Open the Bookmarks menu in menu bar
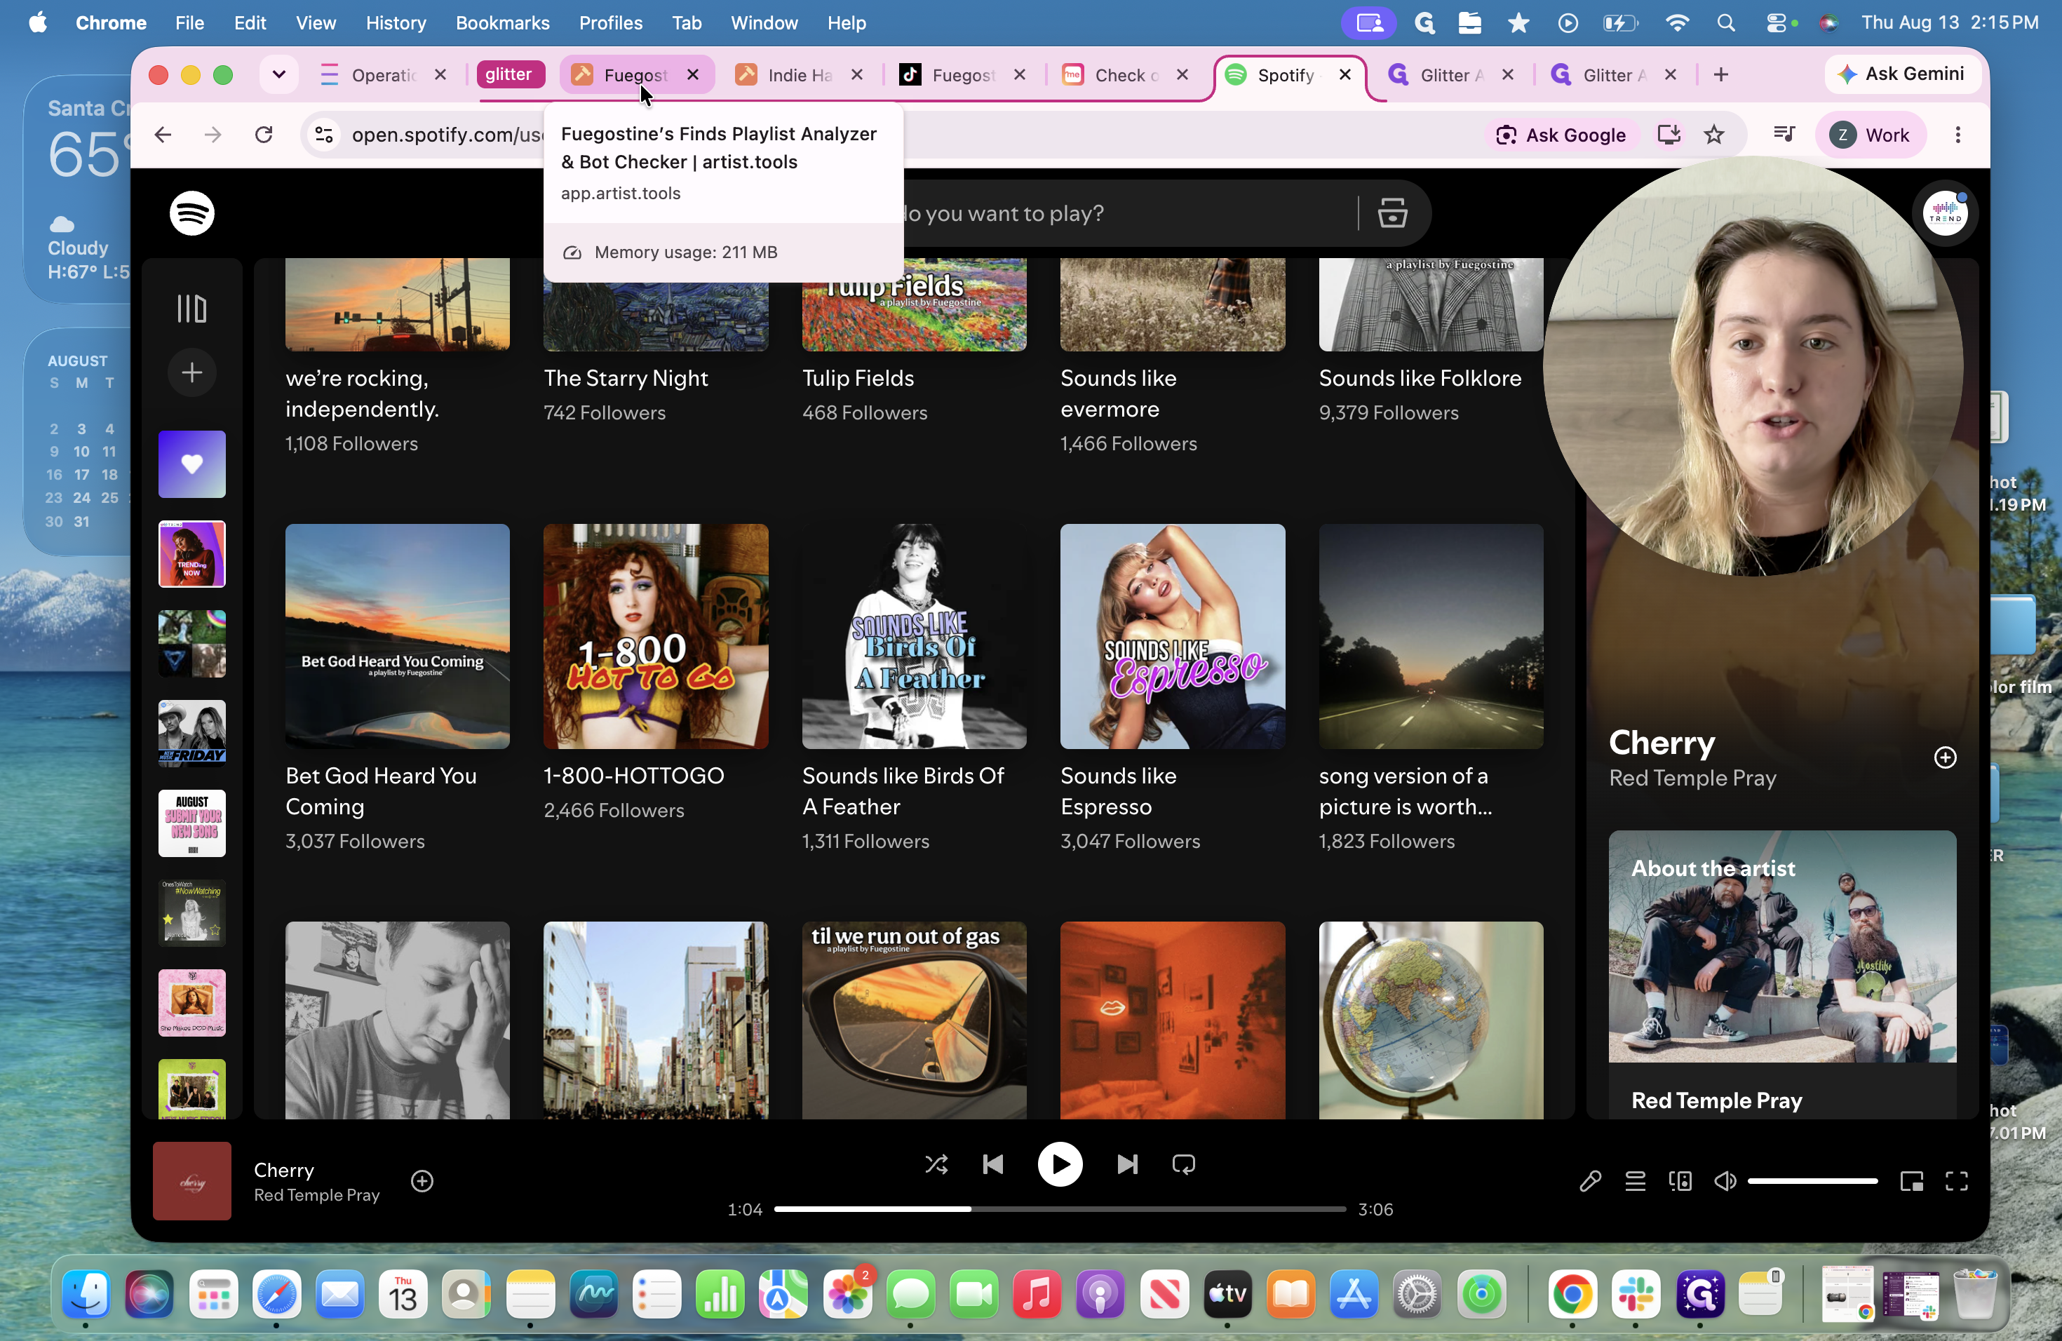 [x=502, y=22]
